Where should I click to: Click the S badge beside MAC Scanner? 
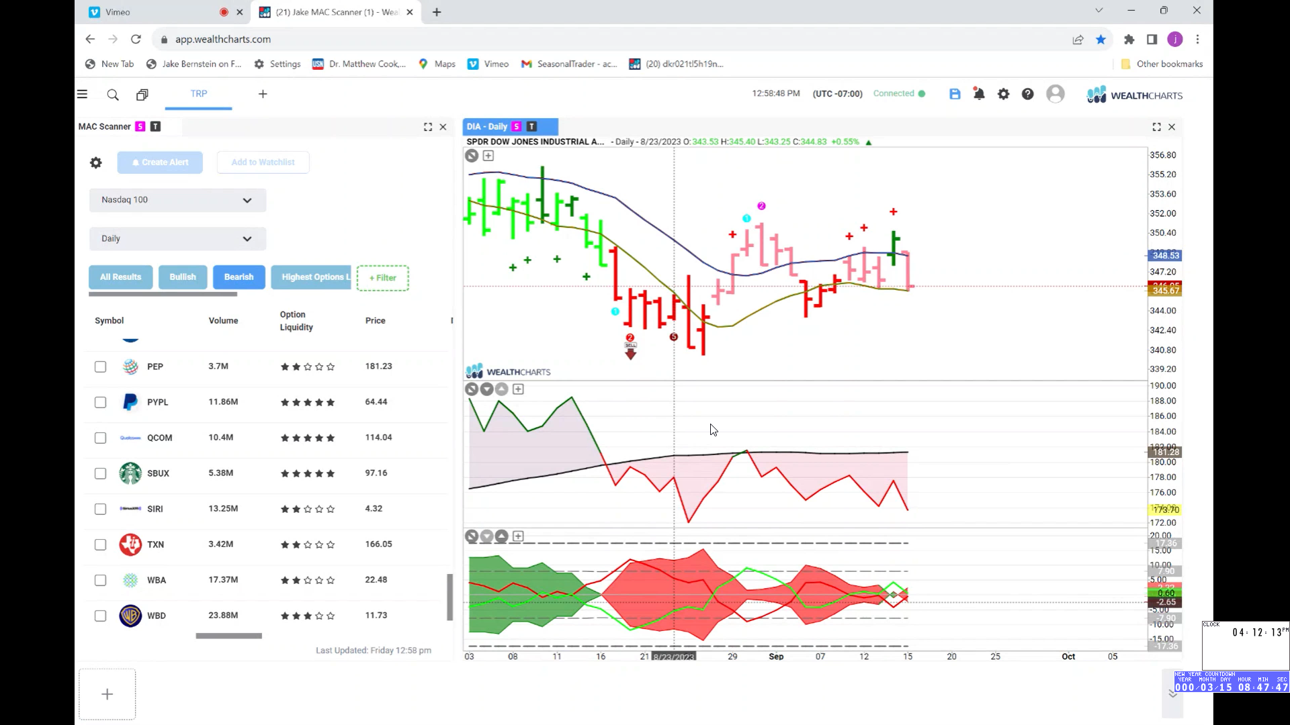click(140, 127)
